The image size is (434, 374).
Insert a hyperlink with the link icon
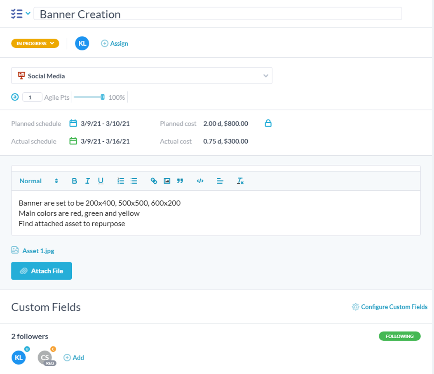[154, 181]
